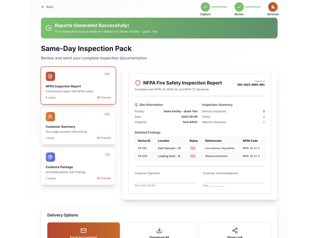Screen dimensions: 317x238
Task: Click the download icon on Download All
Action: (x=159, y=230)
